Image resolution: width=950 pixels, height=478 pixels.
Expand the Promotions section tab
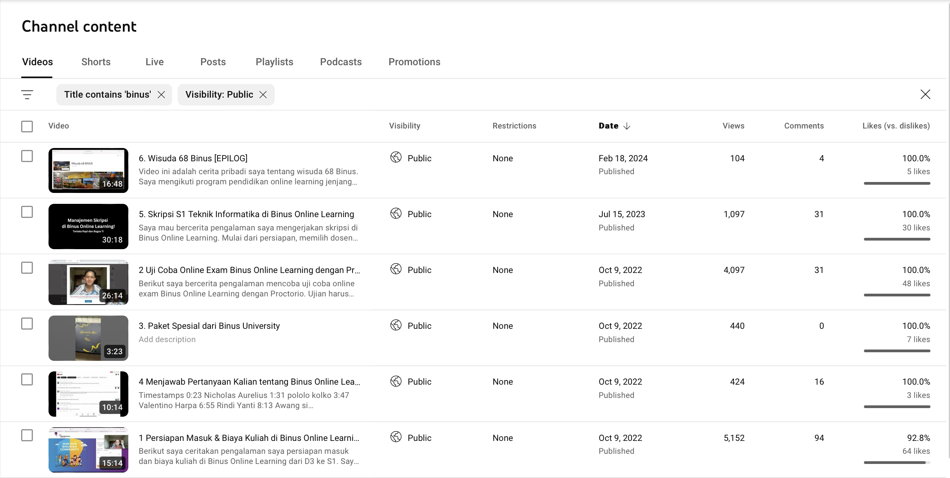tap(415, 62)
